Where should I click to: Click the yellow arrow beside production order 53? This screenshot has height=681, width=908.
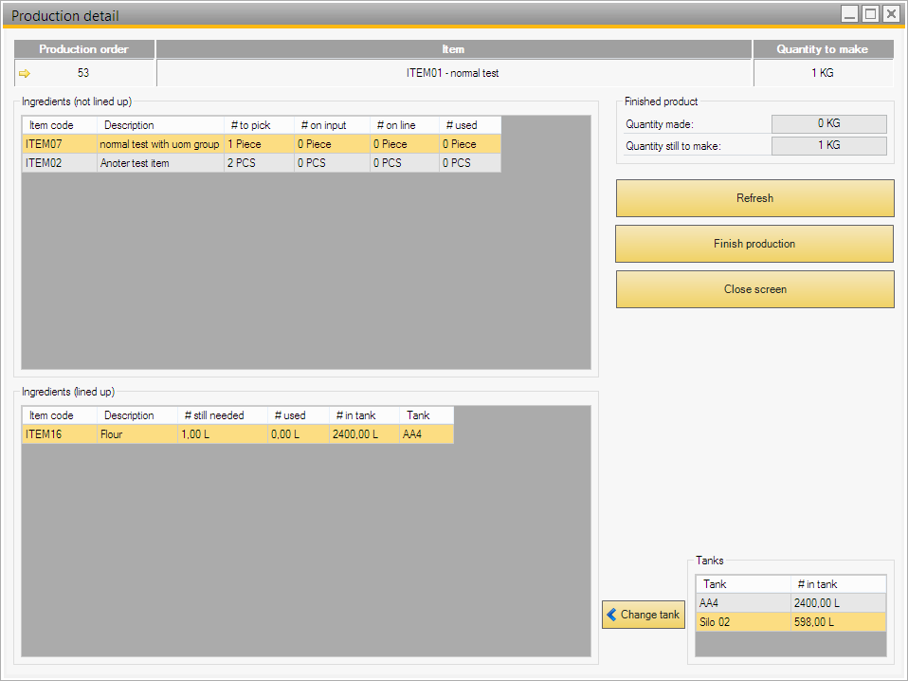click(x=25, y=73)
